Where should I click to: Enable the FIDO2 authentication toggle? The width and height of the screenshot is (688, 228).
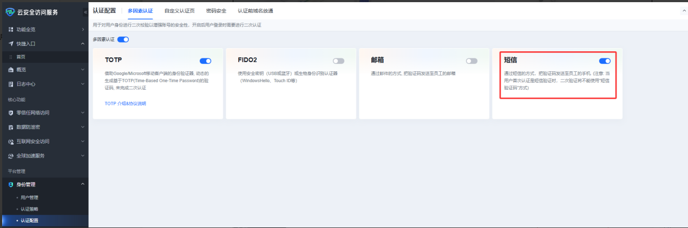pos(338,61)
